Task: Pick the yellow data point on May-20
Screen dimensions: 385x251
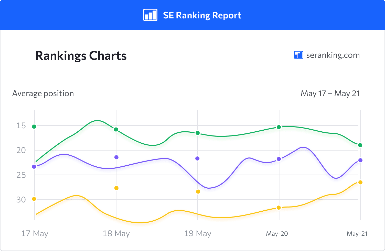Action: click(279, 208)
